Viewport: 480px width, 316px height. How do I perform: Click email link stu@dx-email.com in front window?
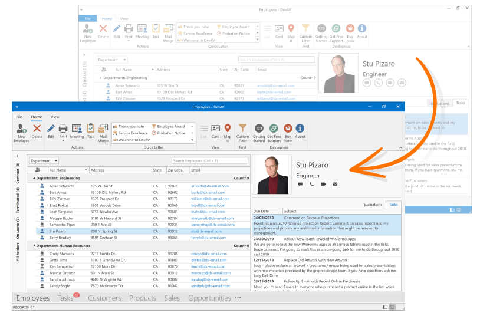point(206,231)
